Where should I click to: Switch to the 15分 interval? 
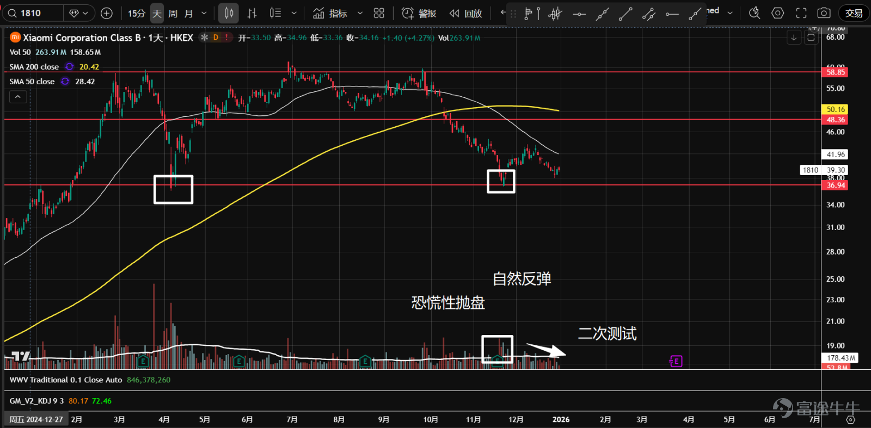pyautogui.click(x=136, y=13)
